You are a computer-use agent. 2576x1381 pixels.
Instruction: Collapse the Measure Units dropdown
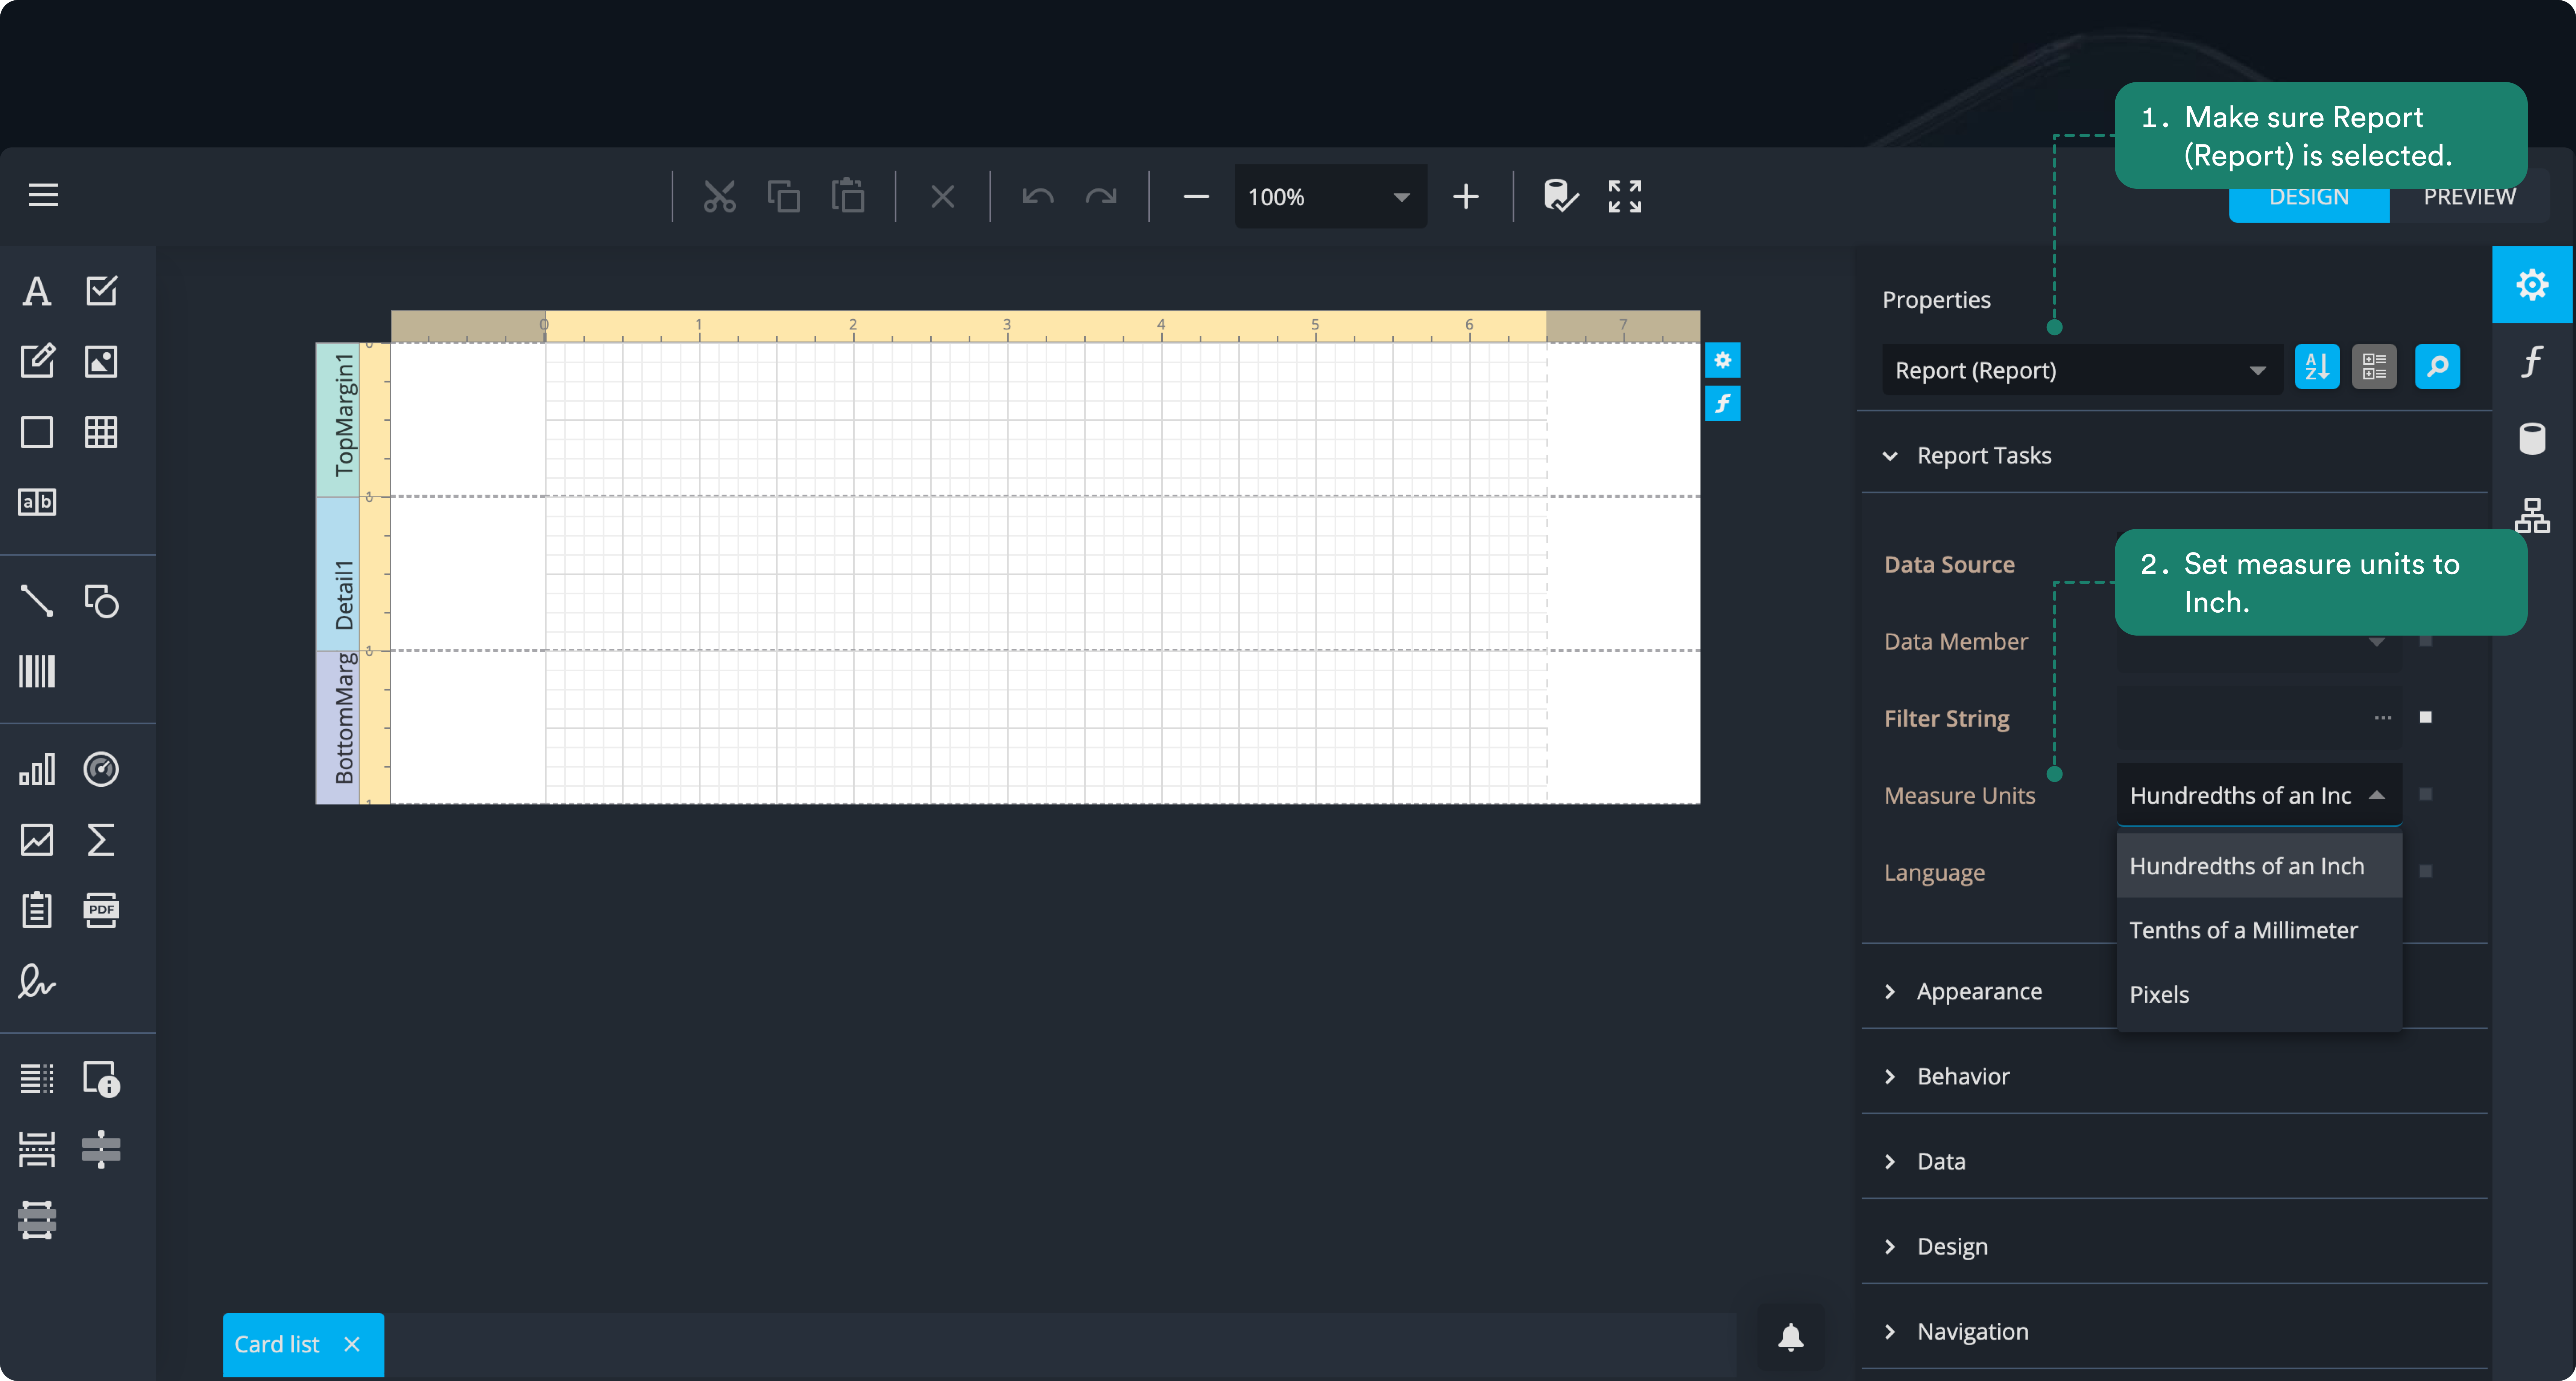tap(2377, 795)
